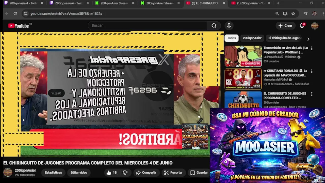Click Editar vídeo button
Viewport: 325px width, 183px height.
coord(79,173)
